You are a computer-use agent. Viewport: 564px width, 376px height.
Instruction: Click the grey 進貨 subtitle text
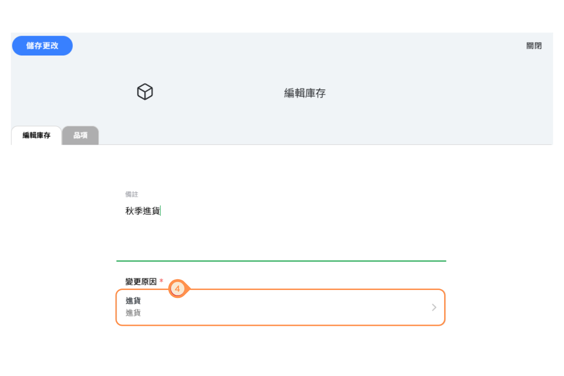pyautogui.click(x=133, y=313)
